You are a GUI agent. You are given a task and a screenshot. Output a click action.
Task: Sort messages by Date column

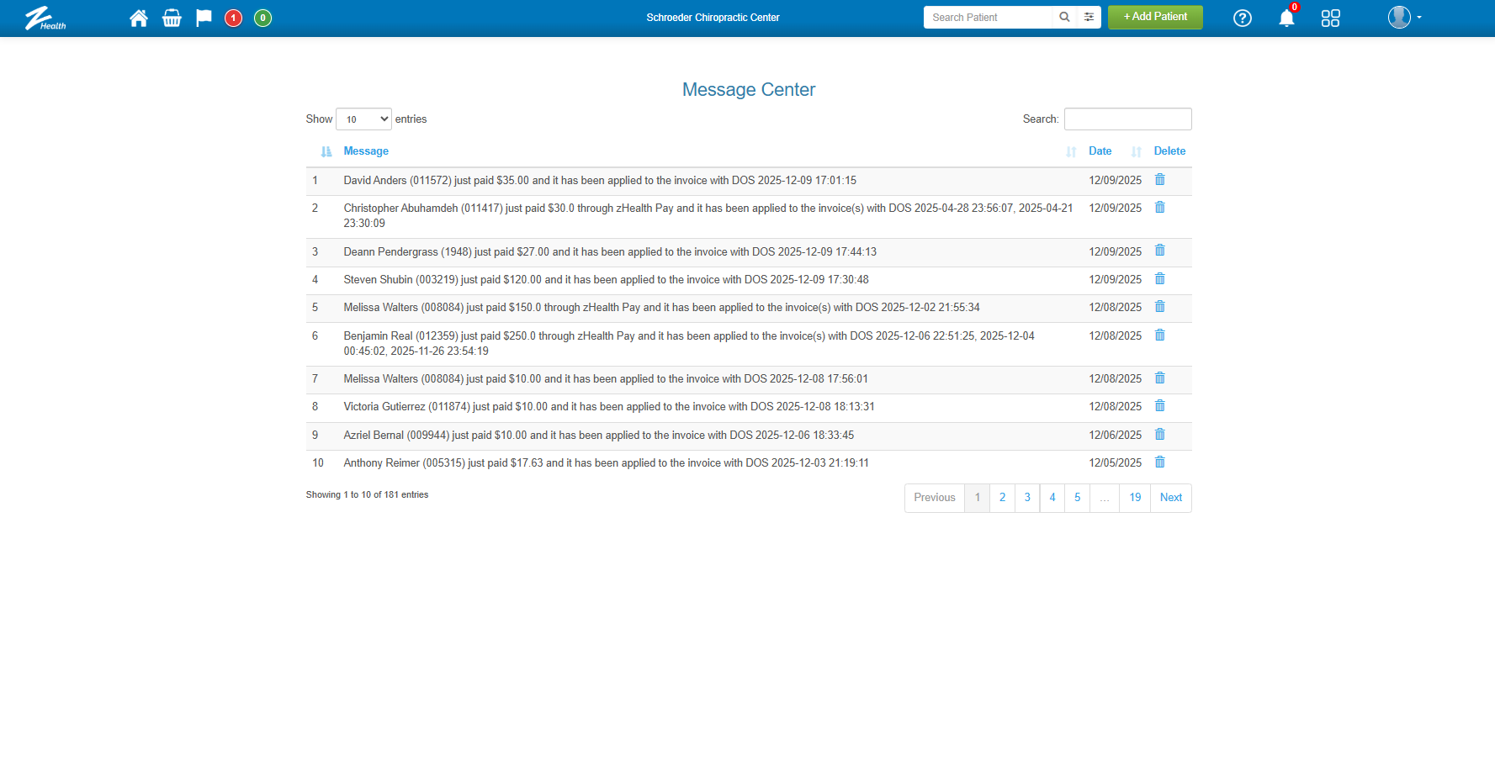(1100, 151)
